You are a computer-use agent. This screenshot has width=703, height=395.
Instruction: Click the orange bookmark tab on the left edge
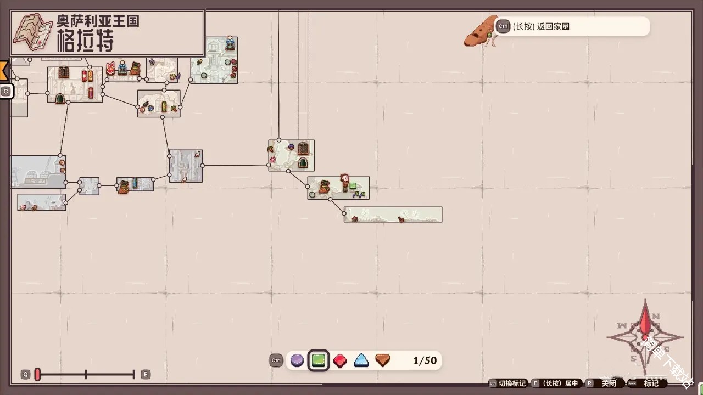coord(4,70)
